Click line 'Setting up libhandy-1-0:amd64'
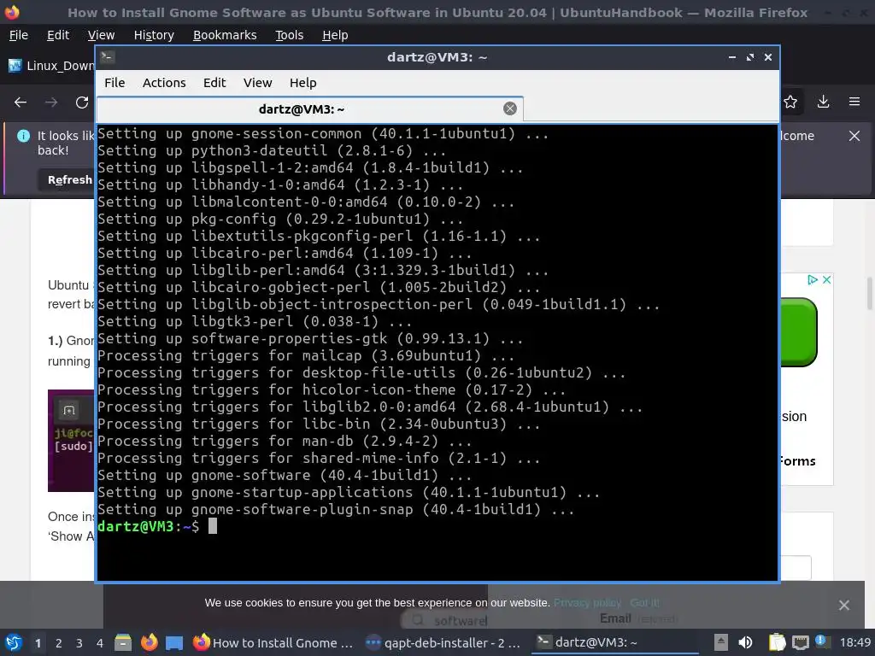 click(280, 184)
